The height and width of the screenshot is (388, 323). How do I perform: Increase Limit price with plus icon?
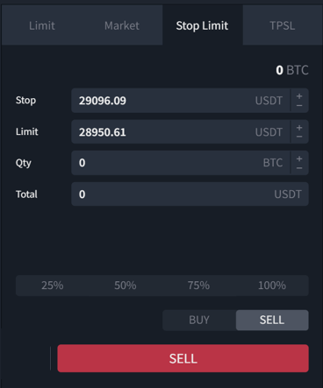point(299,128)
